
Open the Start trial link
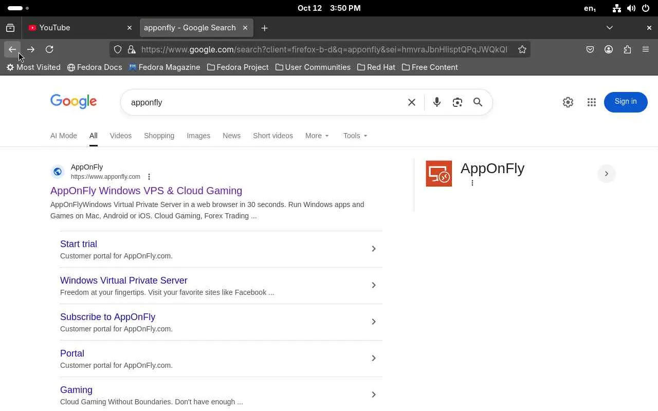[79, 244]
